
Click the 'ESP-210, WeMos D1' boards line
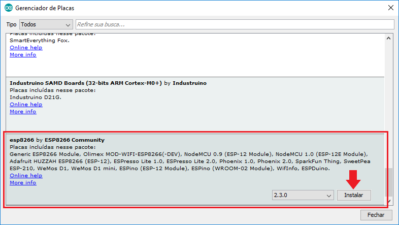(x=170, y=169)
